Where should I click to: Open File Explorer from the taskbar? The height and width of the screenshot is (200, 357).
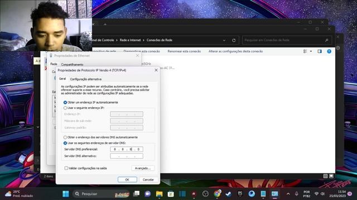159,194
